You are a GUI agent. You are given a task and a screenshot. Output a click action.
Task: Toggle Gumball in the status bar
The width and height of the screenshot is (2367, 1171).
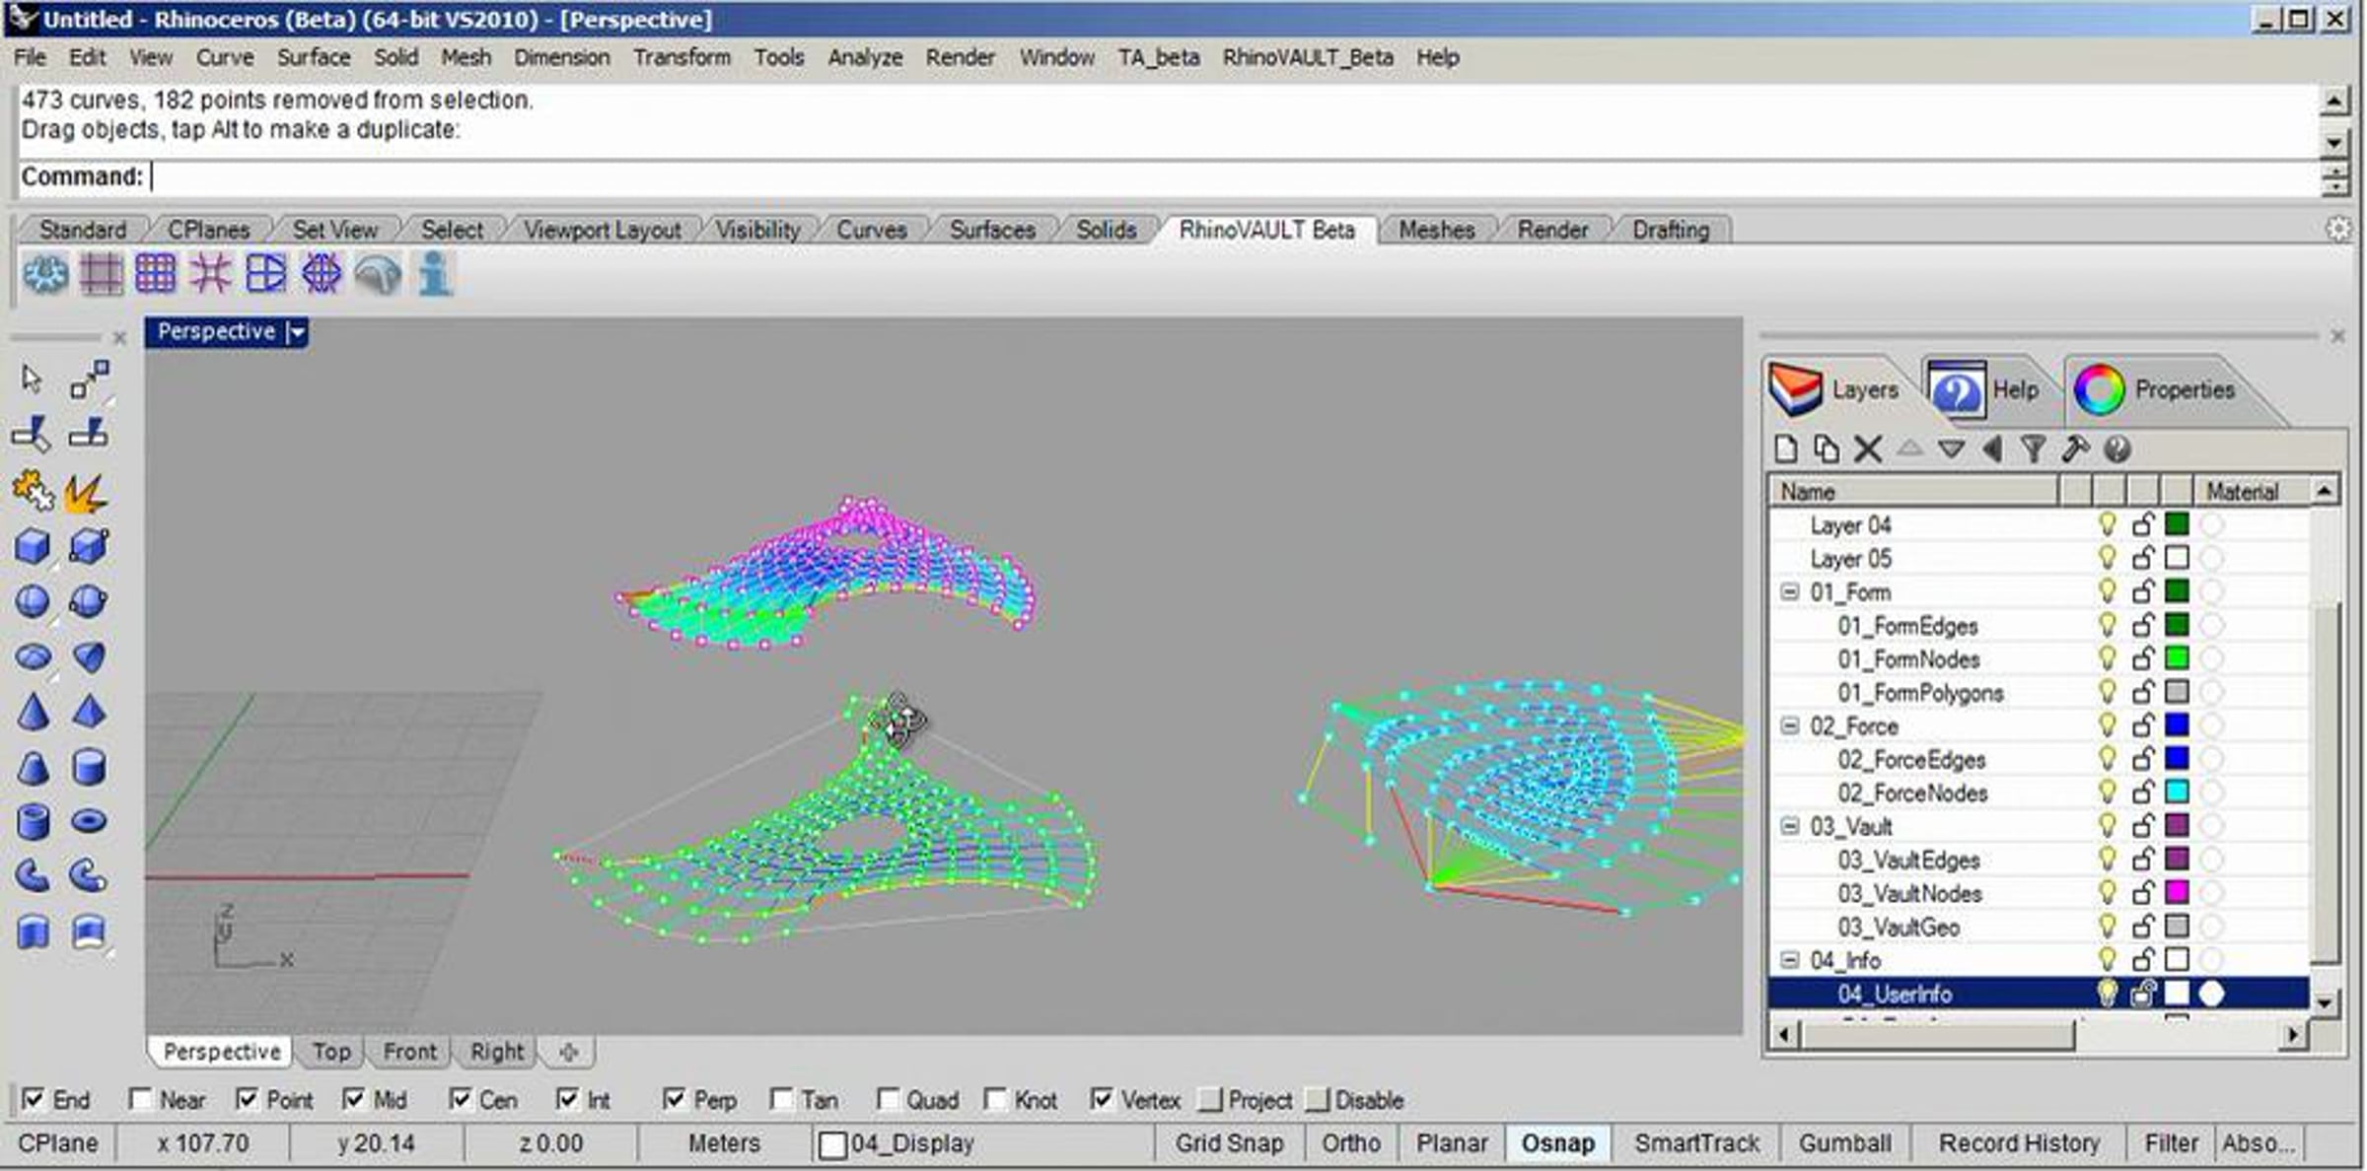(x=1844, y=1143)
